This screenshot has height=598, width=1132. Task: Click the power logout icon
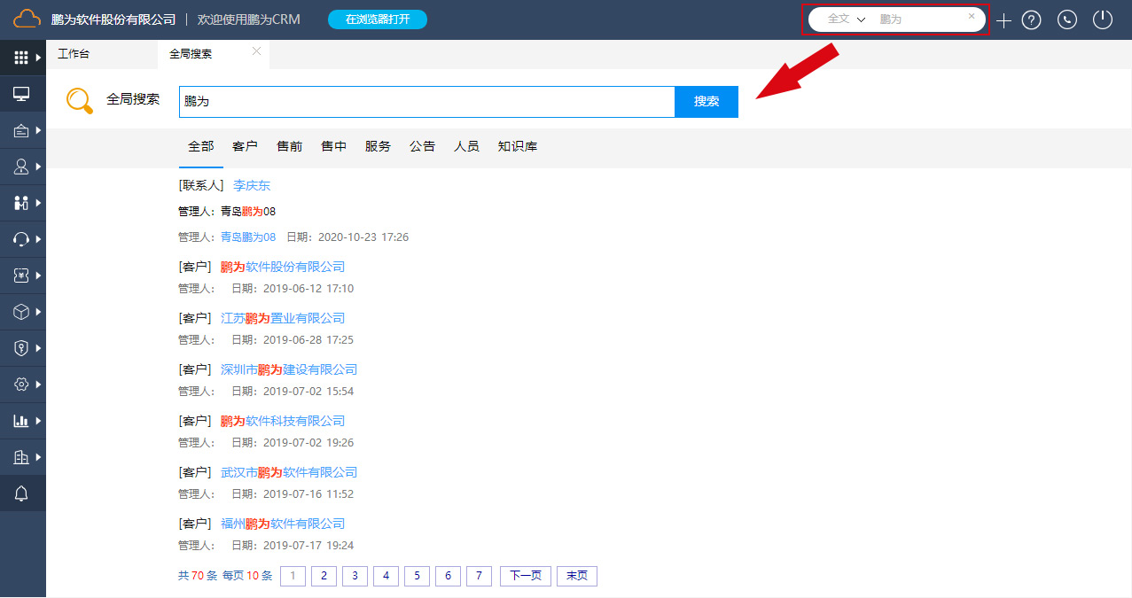pos(1102,19)
